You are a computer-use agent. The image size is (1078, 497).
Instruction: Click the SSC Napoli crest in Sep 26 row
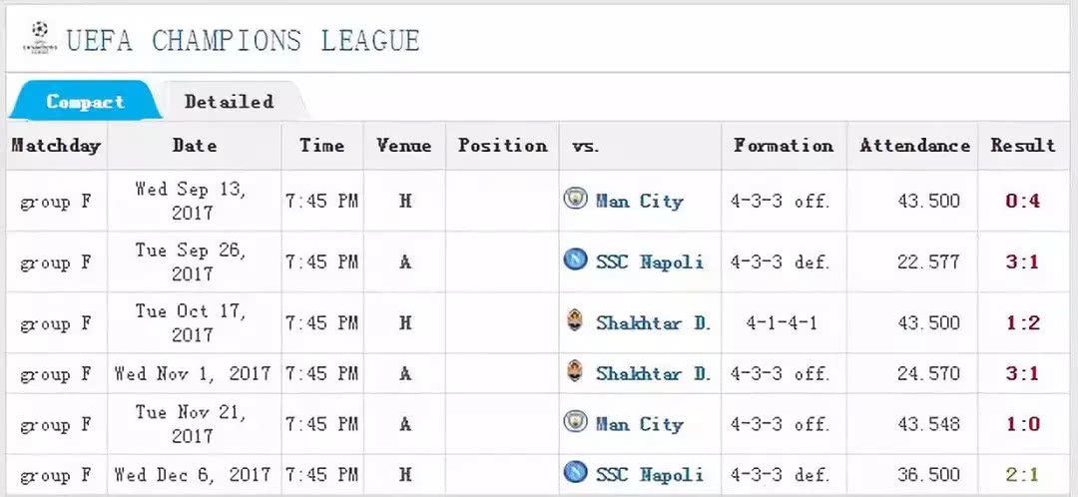(575, 260)
